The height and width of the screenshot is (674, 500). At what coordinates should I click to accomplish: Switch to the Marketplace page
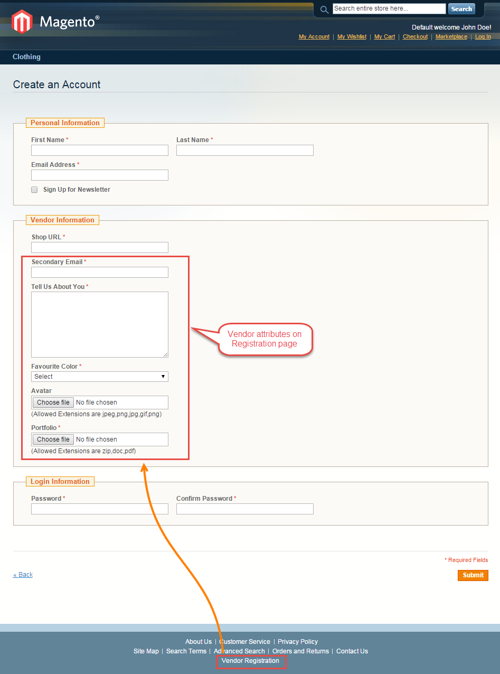pyautogui.click(x=451, y=36)
